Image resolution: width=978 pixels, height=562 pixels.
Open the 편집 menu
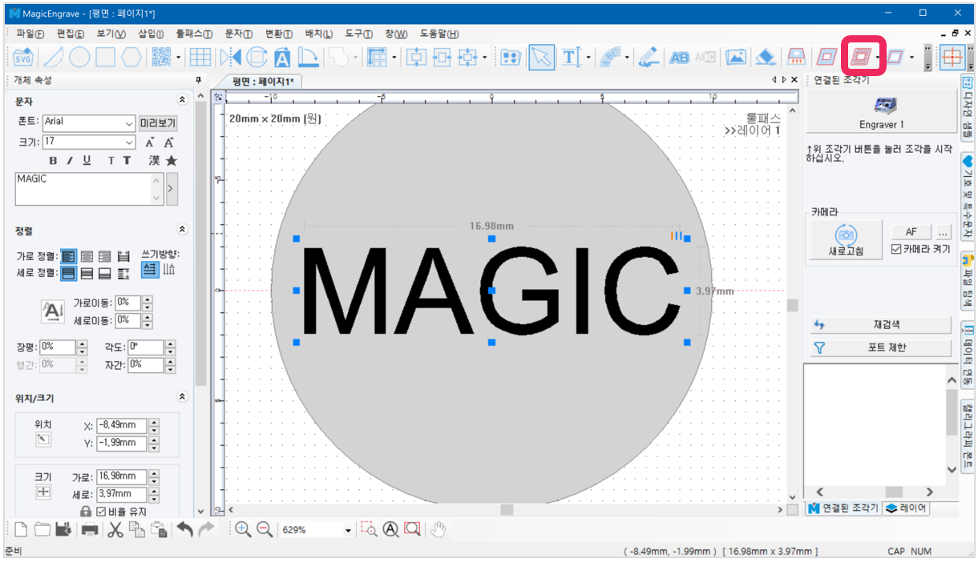coord(70,34)
